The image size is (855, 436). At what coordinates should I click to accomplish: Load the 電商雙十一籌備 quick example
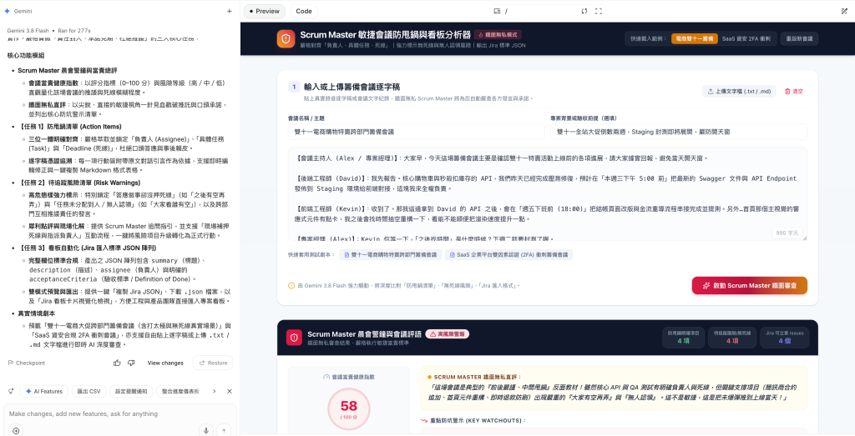coord(694,38)
